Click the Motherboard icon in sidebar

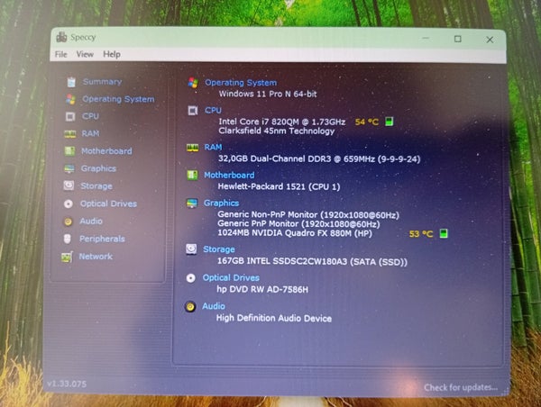[x=69, y=151]
